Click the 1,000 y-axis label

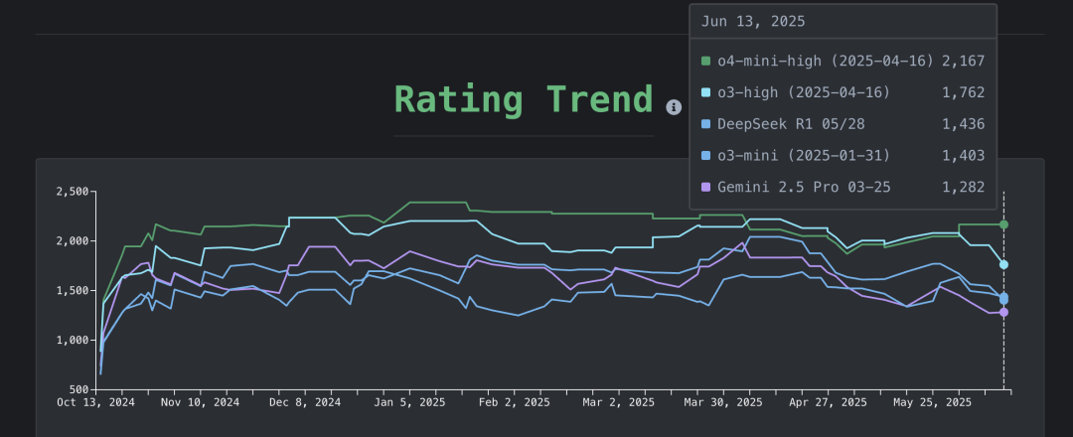(73, 340)
